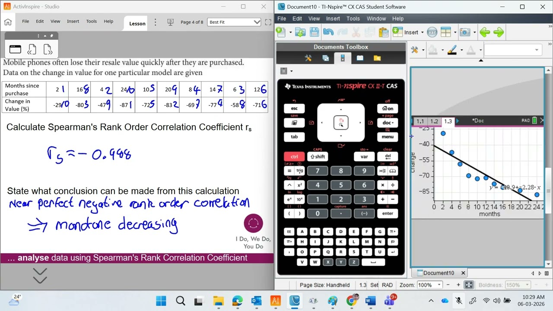Click the line color brush icon

click(x=452, y=50)
